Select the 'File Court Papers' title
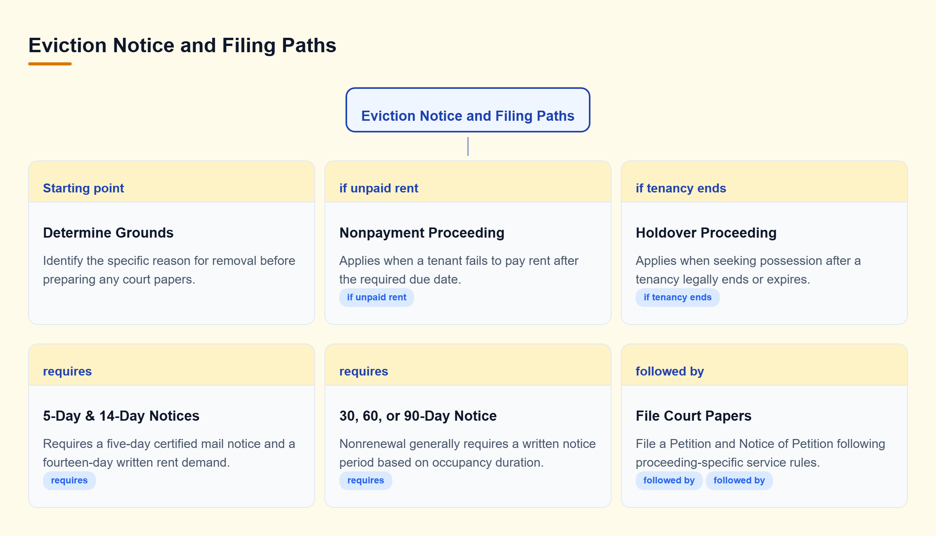 coord(693,416)
